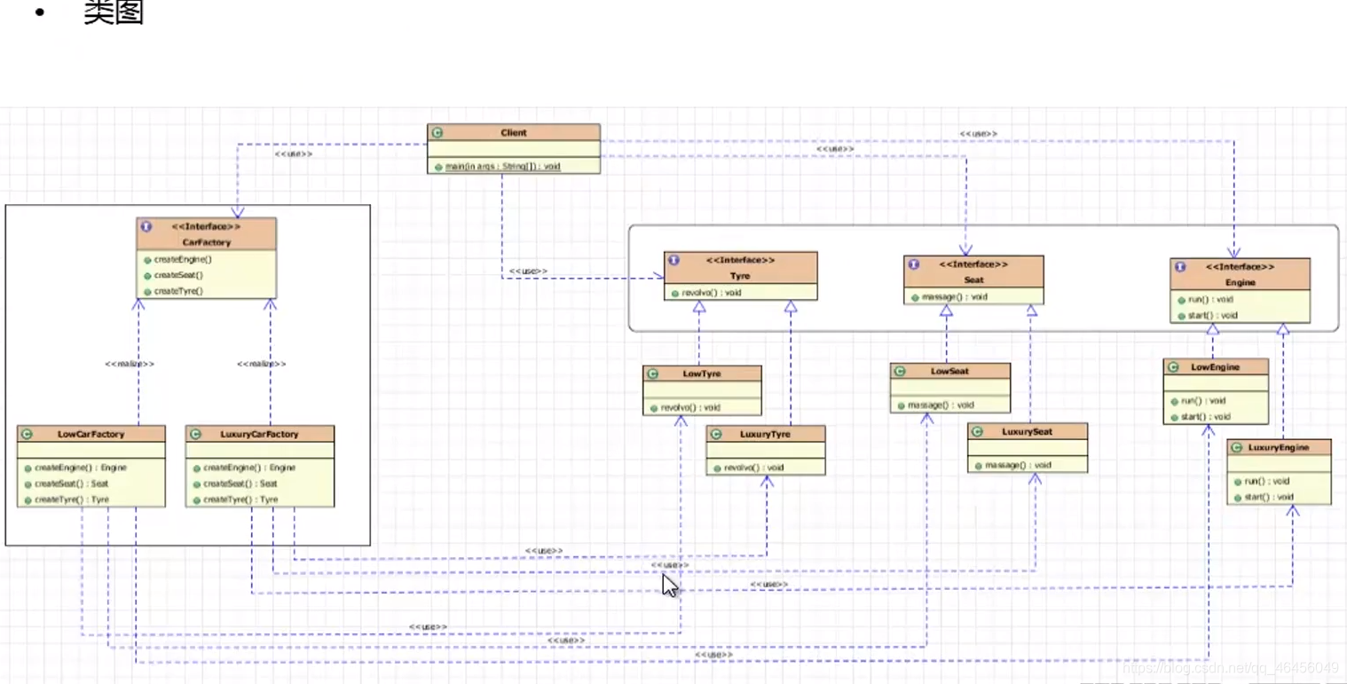This screenshot has width=1347, height=684.
Task: Click <<realize>> label above LuxuryCarFactory
Action: [x=261, y=364]
